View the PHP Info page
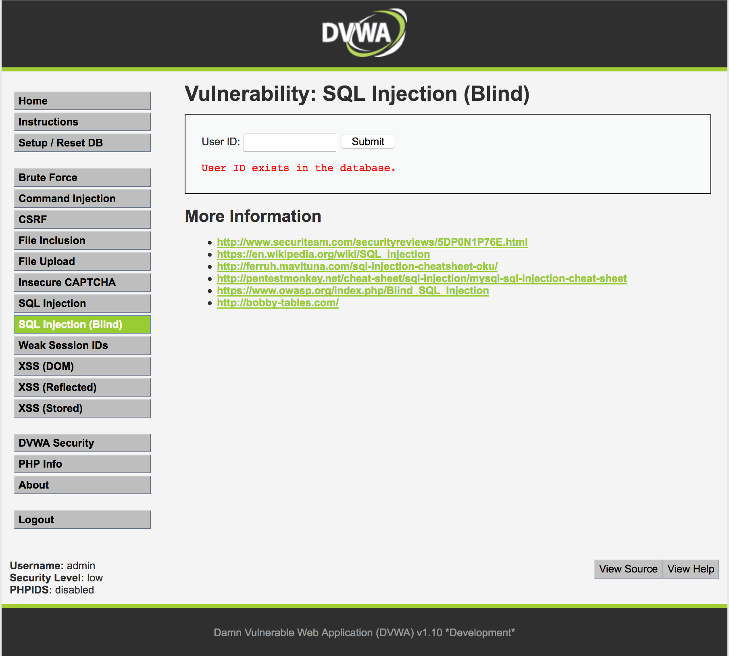The width and height of the screenshot is (729, 656). coord(82,464)
